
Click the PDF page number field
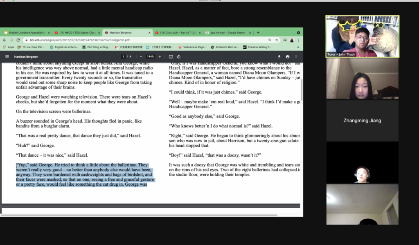123,56
